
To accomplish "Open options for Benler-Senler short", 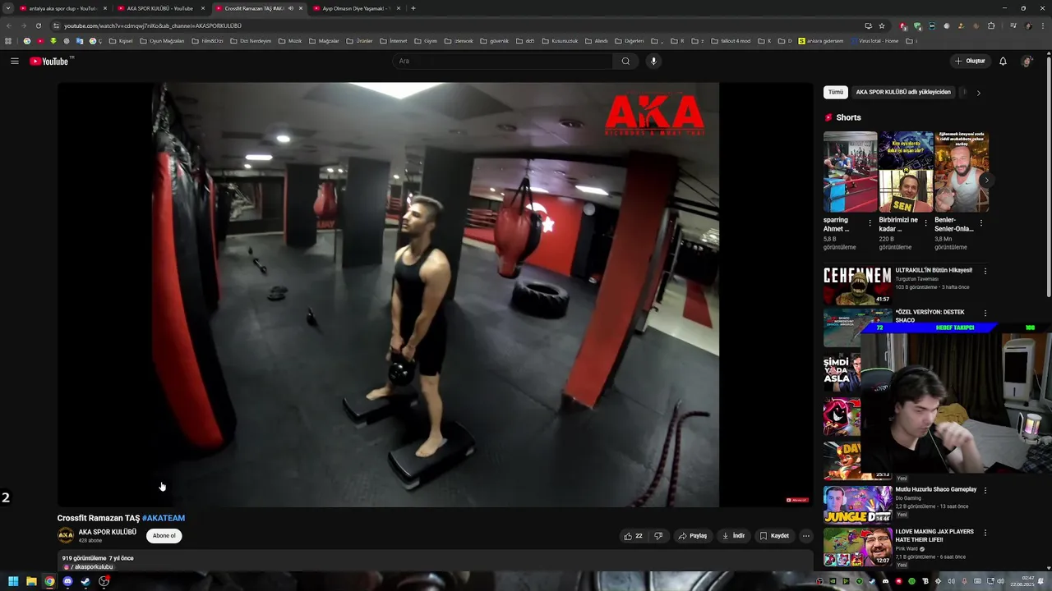I will pos(980,222).
